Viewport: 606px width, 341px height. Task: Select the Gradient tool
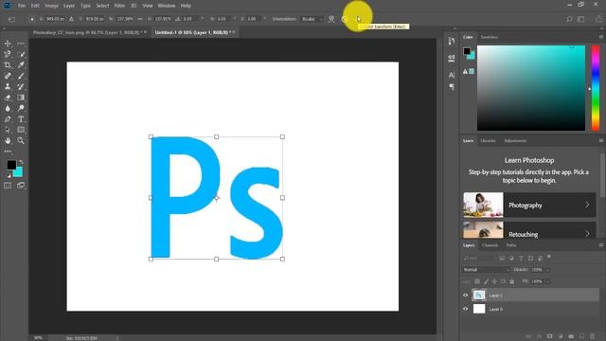[21, 98]
